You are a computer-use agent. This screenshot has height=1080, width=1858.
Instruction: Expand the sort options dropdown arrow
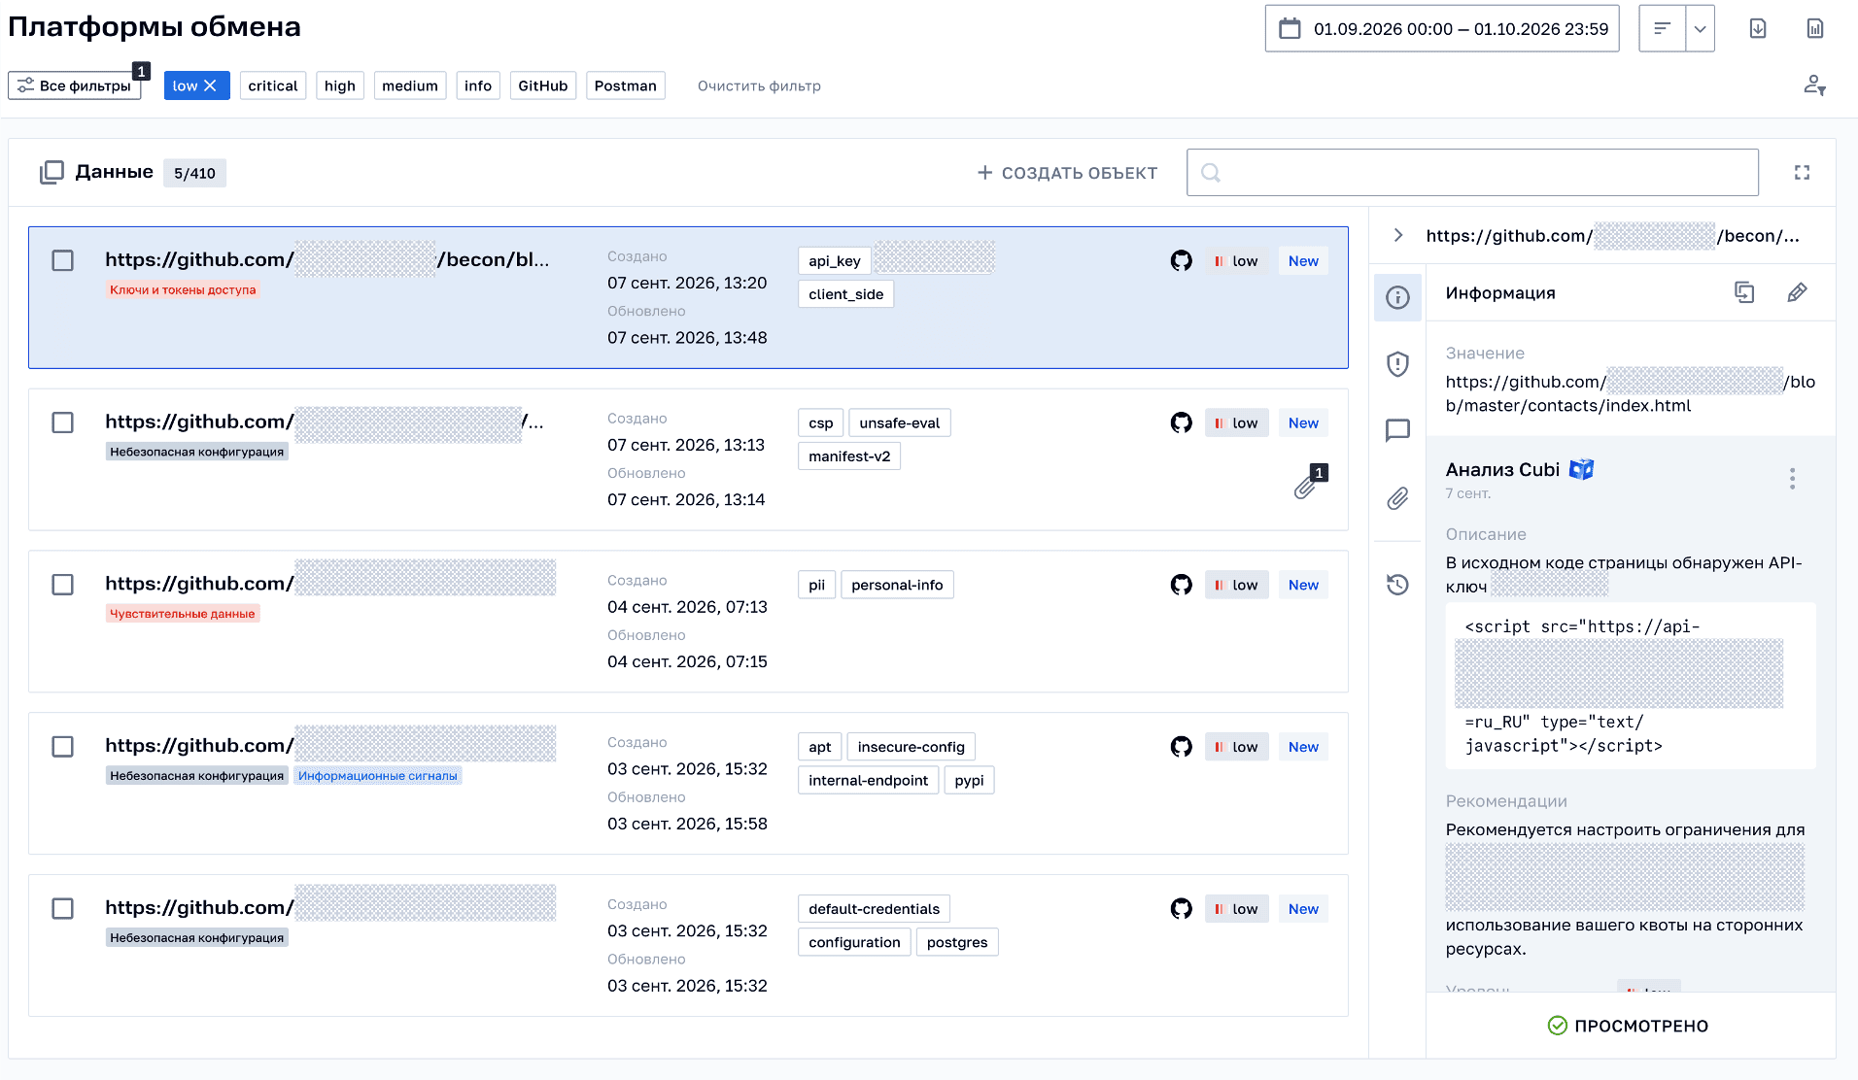(1700, 28)
